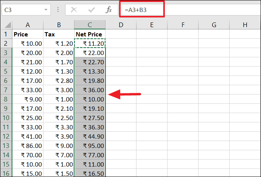Click cell B3 showing ₹ 2.00
This screenshot has width=261, height=177.
pyautogui.click(x=59, y=53)
